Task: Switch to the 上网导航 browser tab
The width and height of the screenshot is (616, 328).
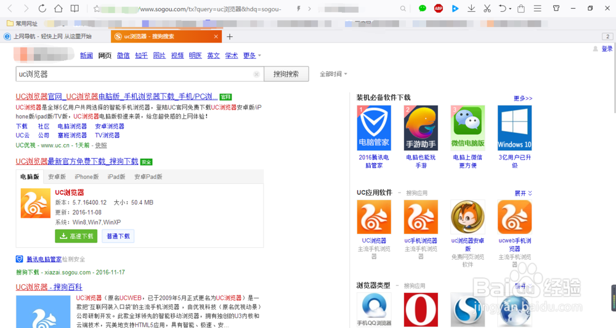Action: [x=52, y=36]
